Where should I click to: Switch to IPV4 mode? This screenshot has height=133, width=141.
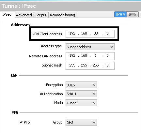point(120,14)
